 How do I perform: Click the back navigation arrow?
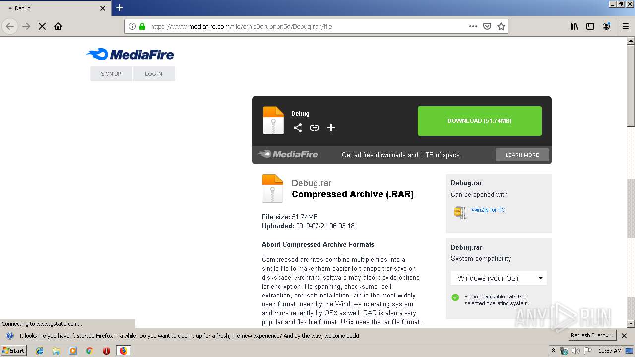click(10, 26)
